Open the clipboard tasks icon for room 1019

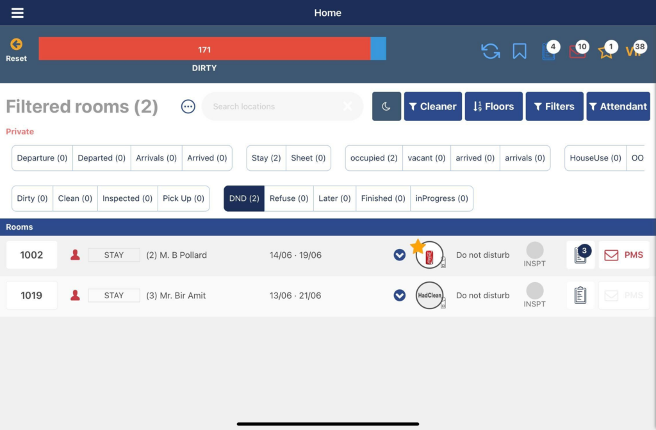580,296
